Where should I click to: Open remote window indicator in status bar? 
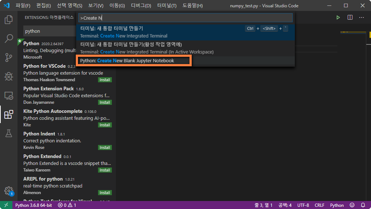[x=6, y=205]
